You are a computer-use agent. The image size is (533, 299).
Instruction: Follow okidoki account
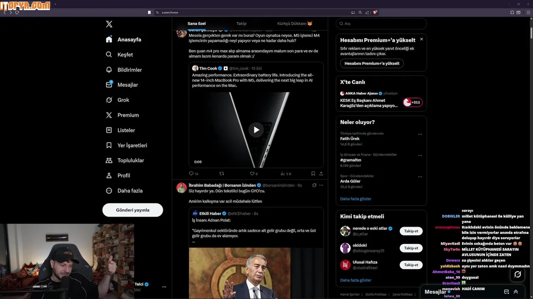[x=411, y=248]
